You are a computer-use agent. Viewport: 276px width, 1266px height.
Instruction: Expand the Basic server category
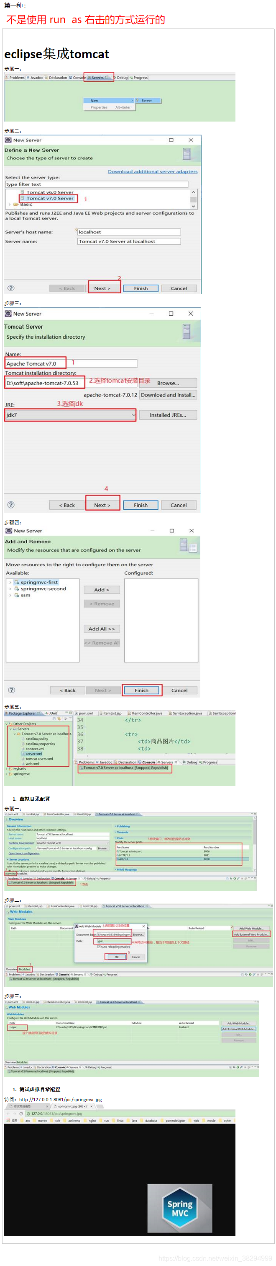point(9,204)
